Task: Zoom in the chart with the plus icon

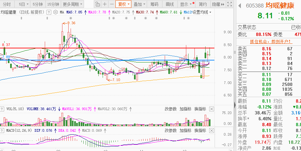Action: 105,4
